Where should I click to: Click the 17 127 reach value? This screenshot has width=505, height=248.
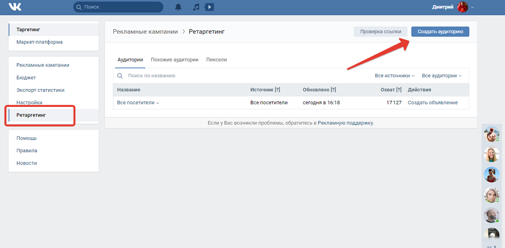tap(394, 103)
